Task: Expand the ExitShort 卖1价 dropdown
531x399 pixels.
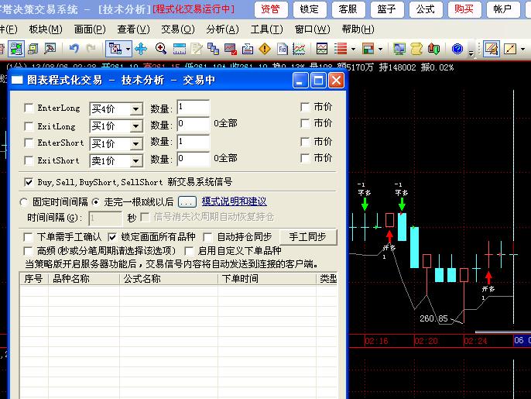Action: [x=136, y=161]
